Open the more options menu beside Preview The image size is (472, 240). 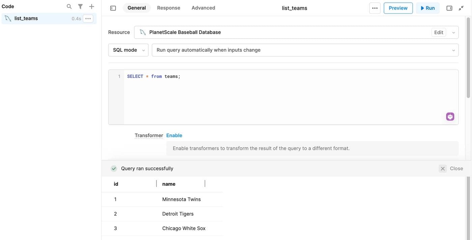point(375,8)
